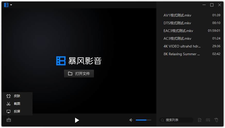Open the 4K VIDEO ultrahd hdr playlist item
Screen dimensions: 225x128
(x=182, y=46)
